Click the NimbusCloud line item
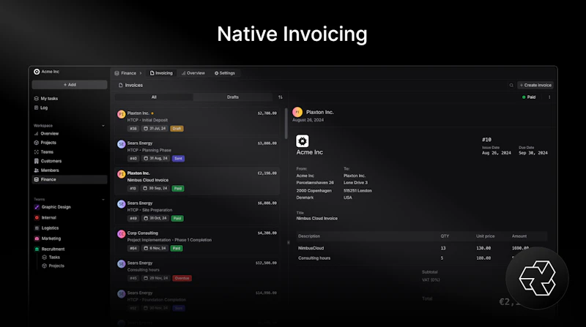586x327 pixels. point(422,248)
